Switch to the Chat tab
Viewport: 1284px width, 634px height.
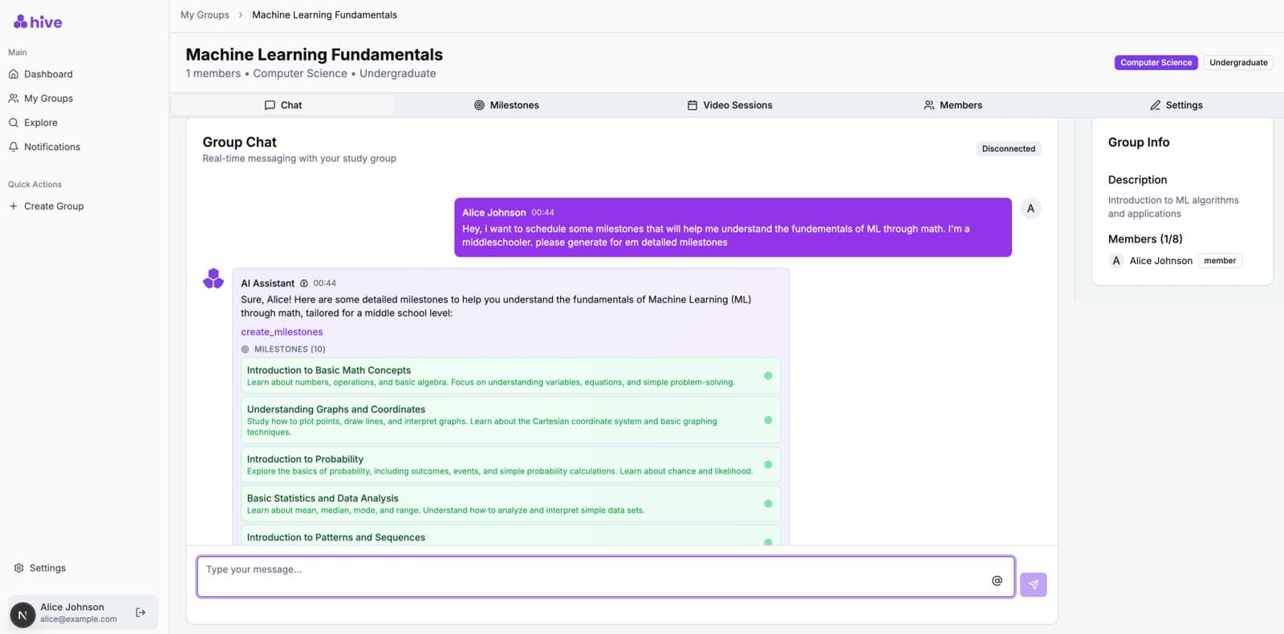pyautogui.click(x=283, y=105)
